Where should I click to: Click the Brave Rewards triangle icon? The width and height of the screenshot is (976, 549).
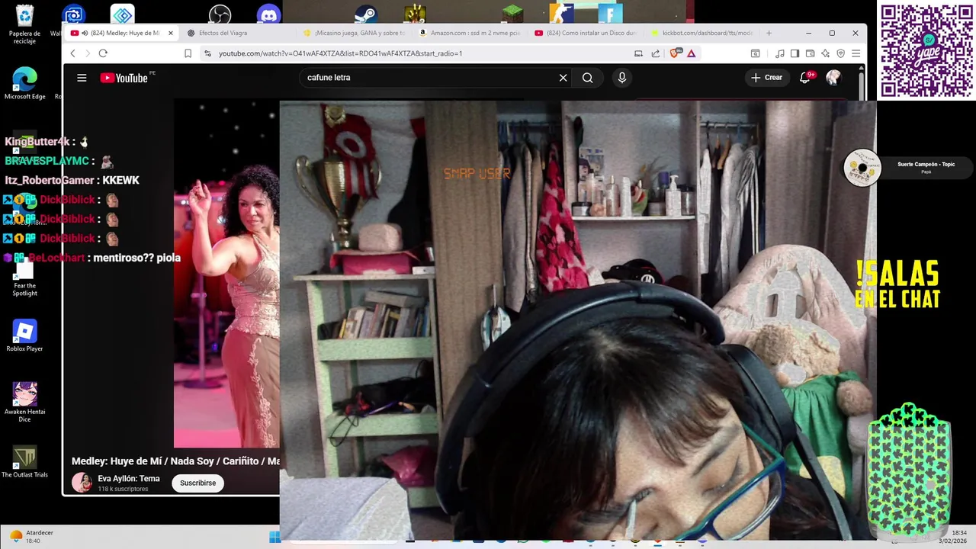[691, 53]
